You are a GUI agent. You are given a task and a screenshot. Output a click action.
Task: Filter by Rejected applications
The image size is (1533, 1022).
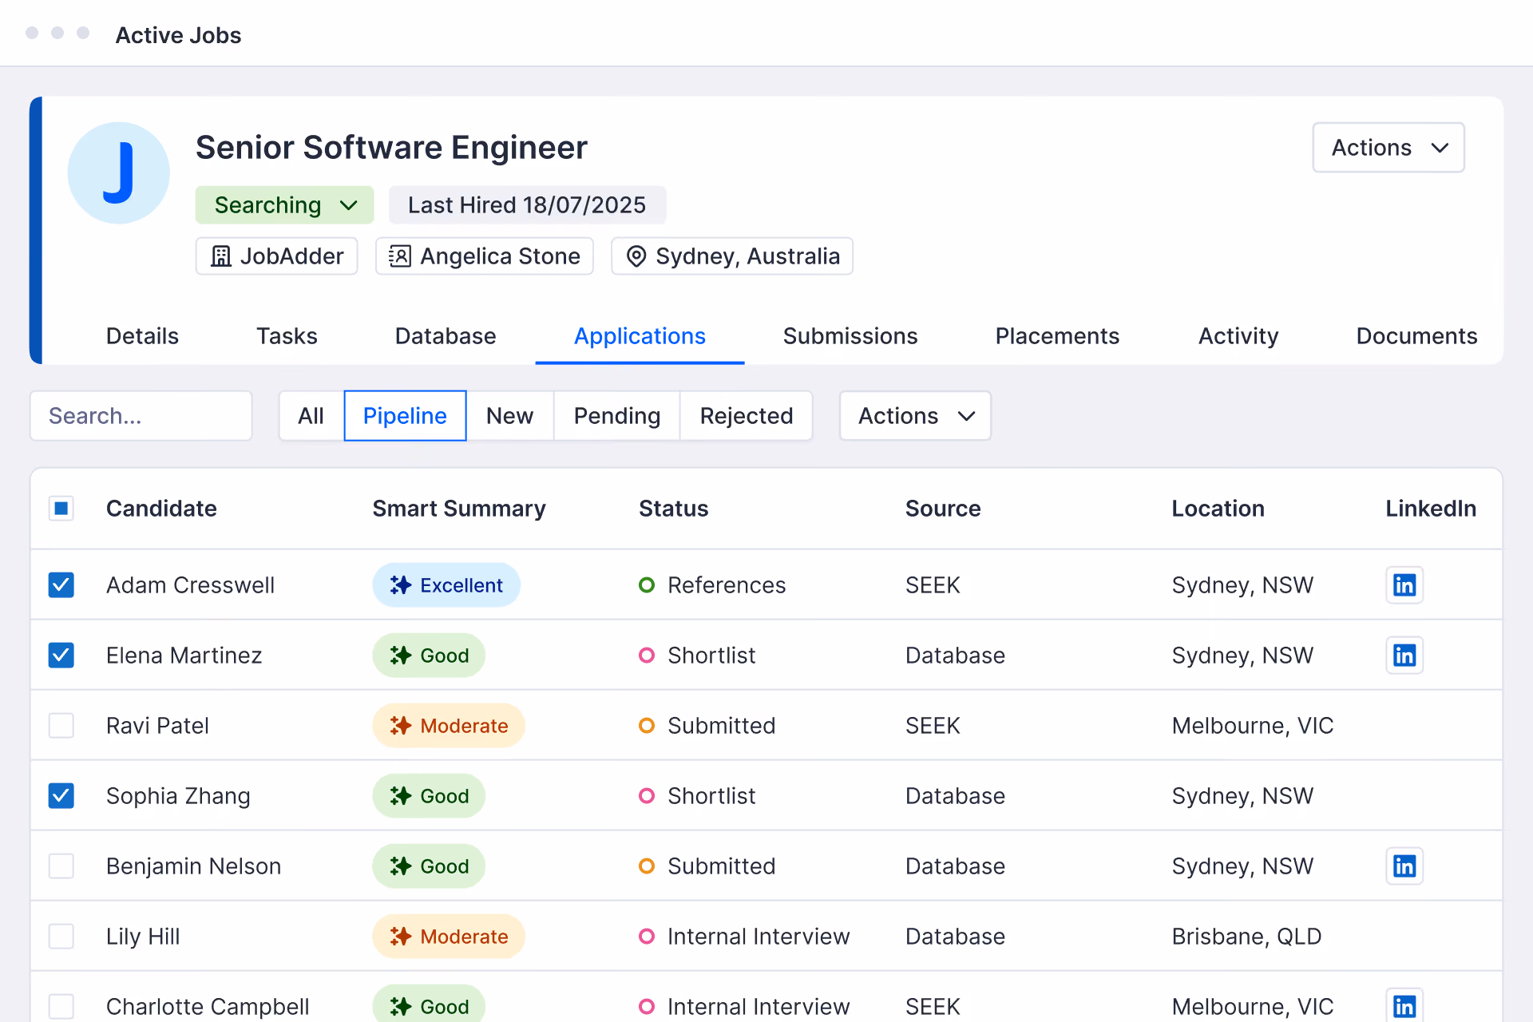pyautogui.click(x=747, y=416)
